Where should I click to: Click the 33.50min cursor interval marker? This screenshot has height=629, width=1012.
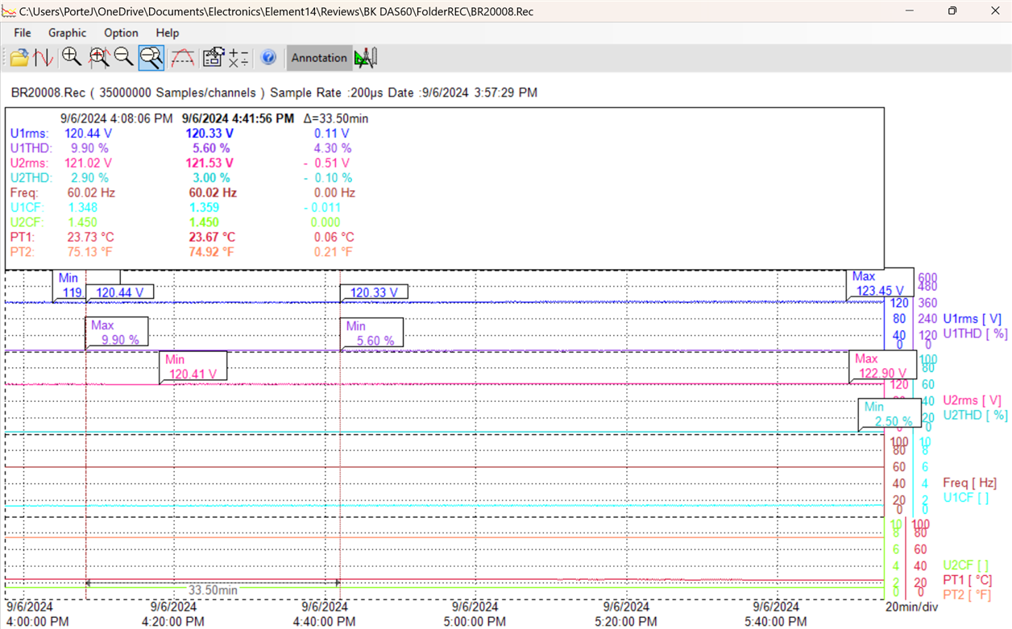point(213,590)
